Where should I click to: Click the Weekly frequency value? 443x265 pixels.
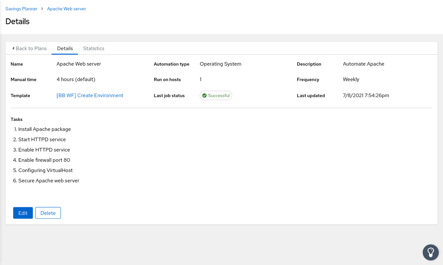click(x=351, y=79)
